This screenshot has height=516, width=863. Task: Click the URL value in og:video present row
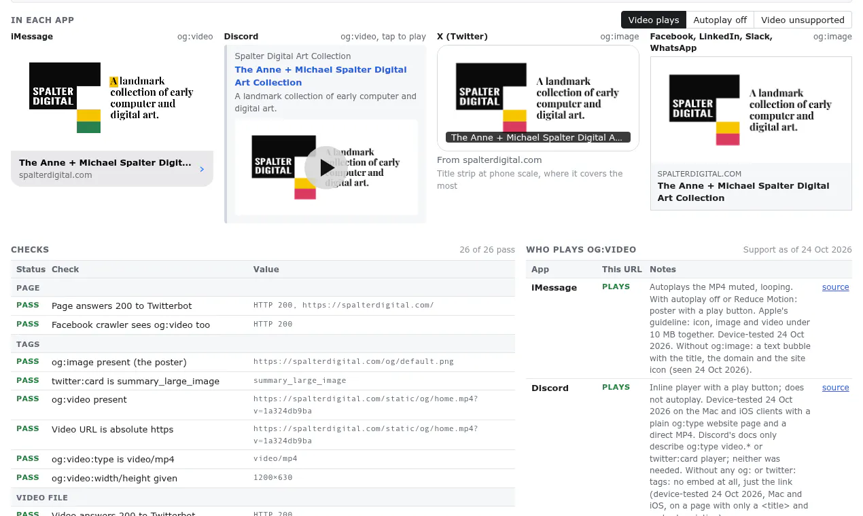point(366,405)
